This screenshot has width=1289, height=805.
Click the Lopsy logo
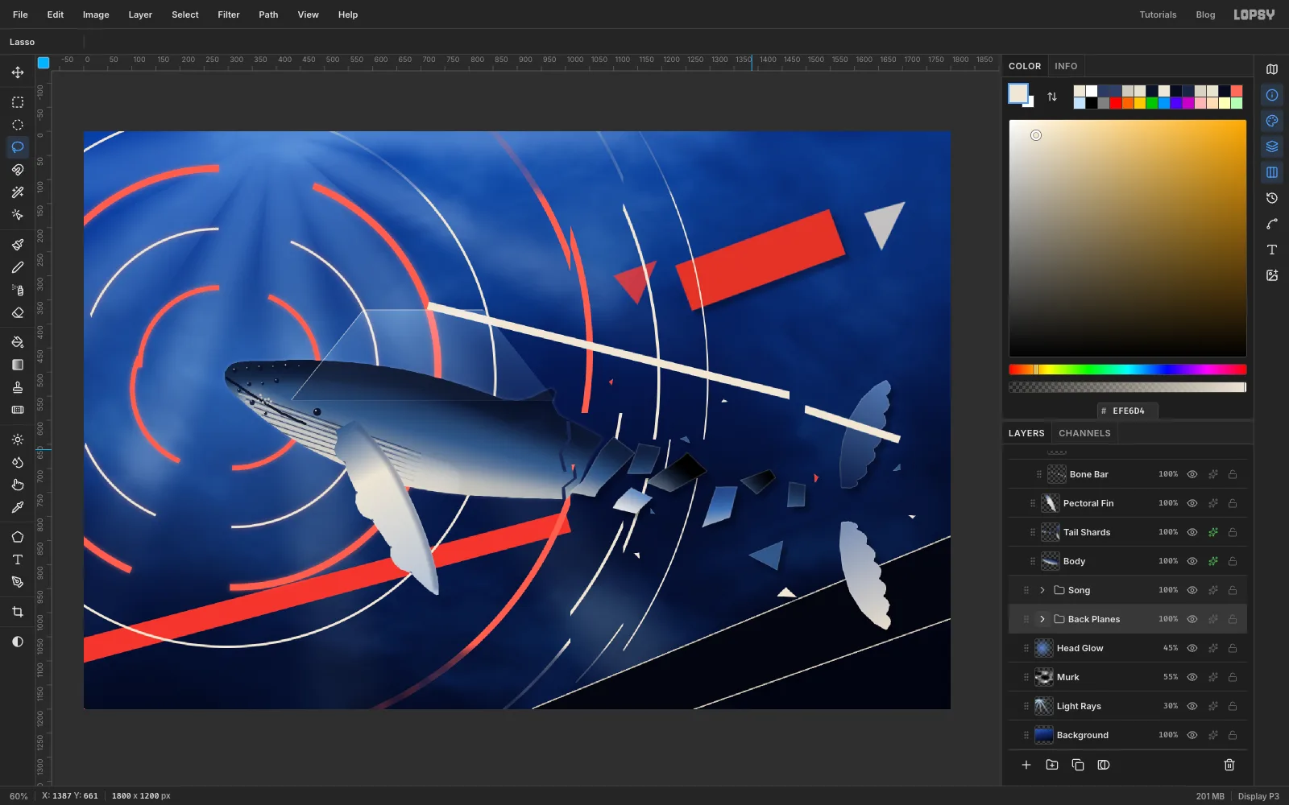(x=1254, y=14)
